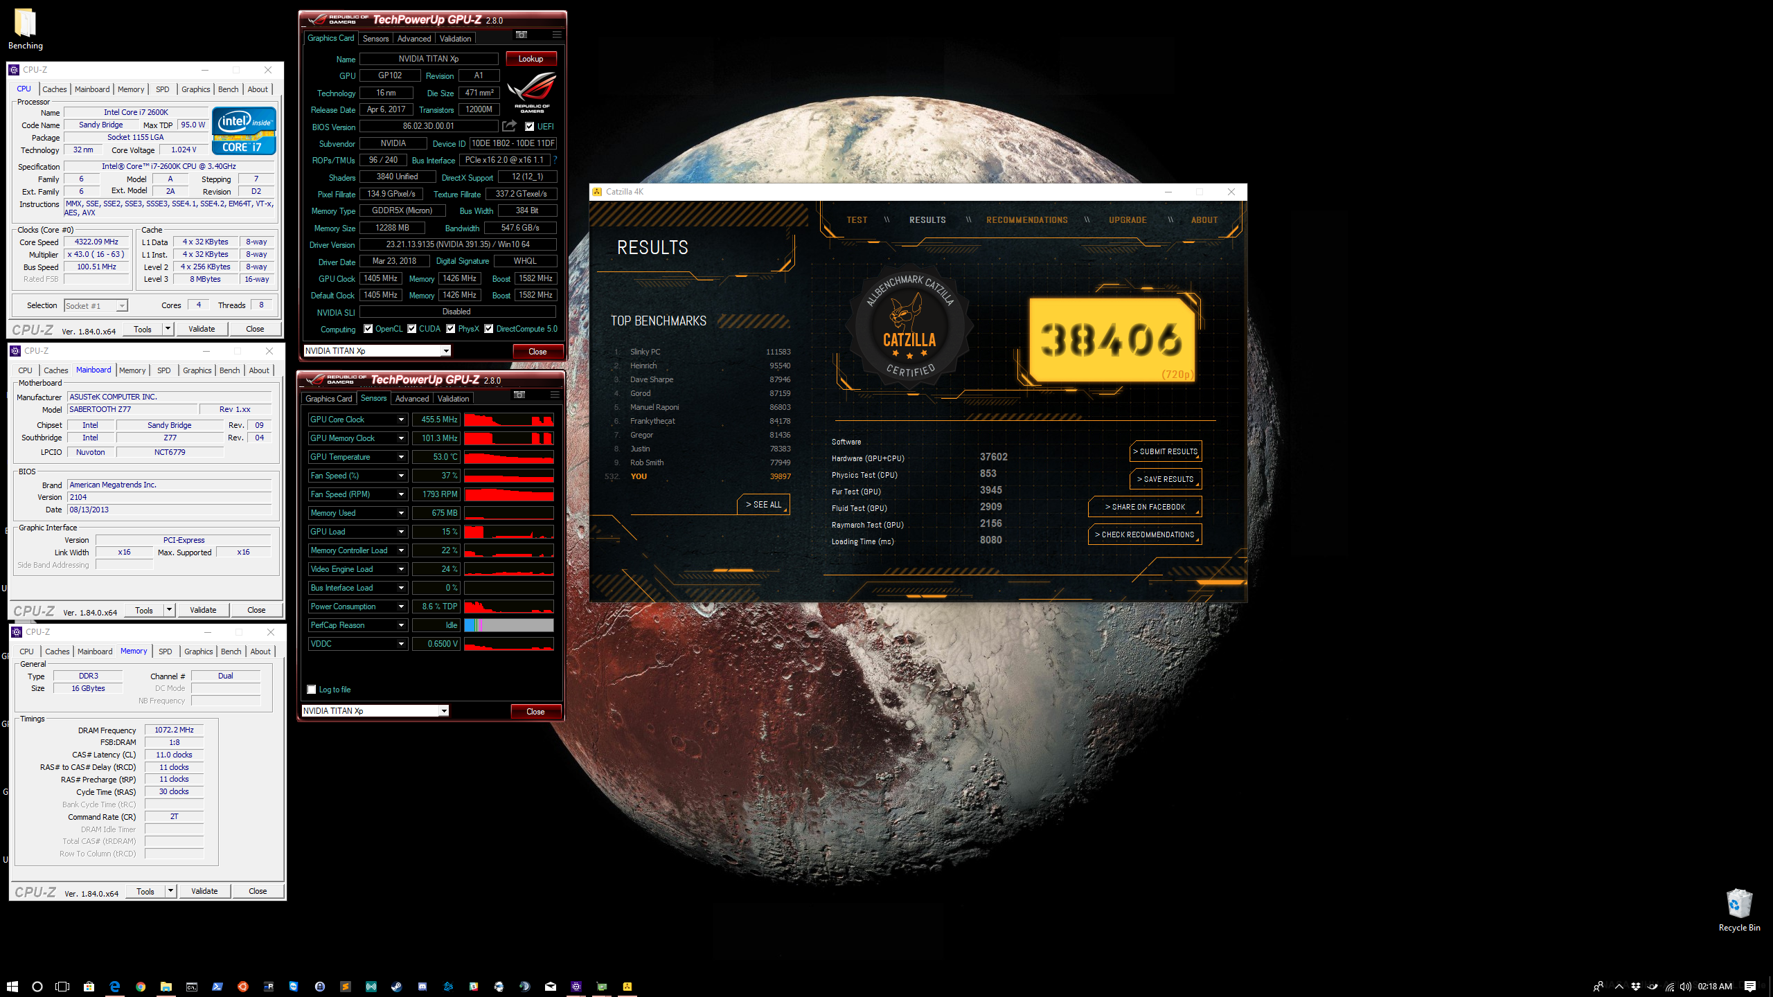Screen dimensions: 1773x997
Task: Click Validate in CPU-Z Memory window
Action: 204,891
